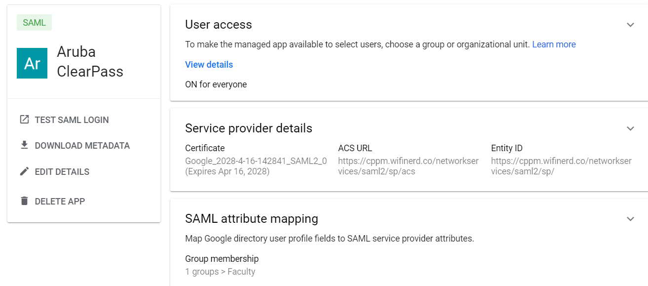Viewport: 648px width, 286px height.
Task: Click the '1 groups > Faculty' value
Action: (220, 272)
